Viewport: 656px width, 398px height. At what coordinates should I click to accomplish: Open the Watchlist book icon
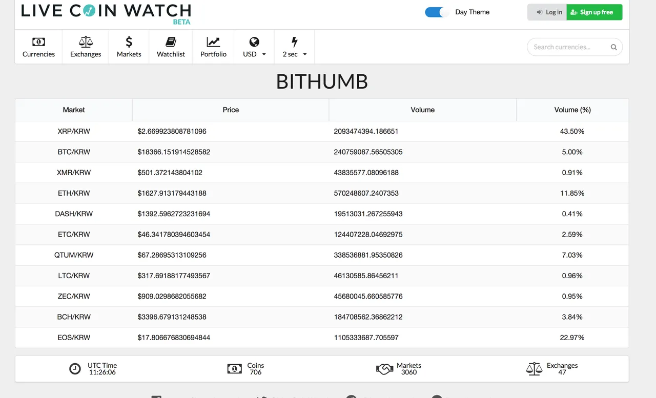tap(171, 42)
